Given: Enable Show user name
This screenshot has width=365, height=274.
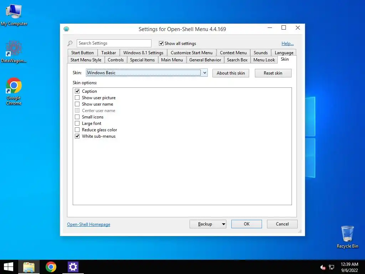Looking at the screenshot, I should coord(77,104).
